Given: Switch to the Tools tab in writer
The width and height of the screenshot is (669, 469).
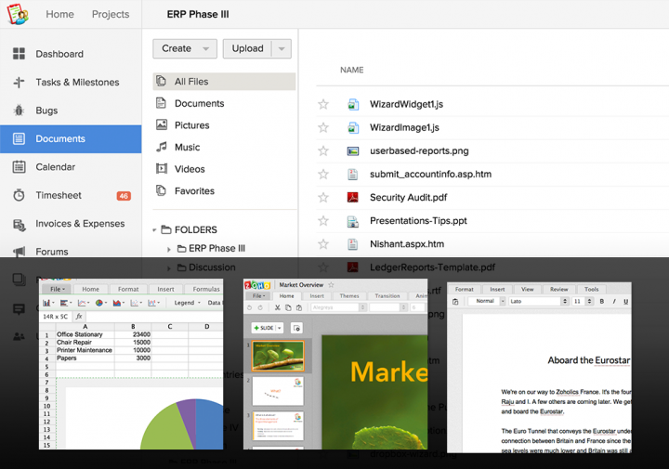Looking at the screenshot, I should point(591,289).
